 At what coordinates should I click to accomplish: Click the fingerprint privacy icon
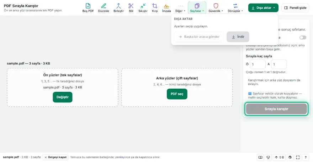pyautogui.click(x=290, y=157)
